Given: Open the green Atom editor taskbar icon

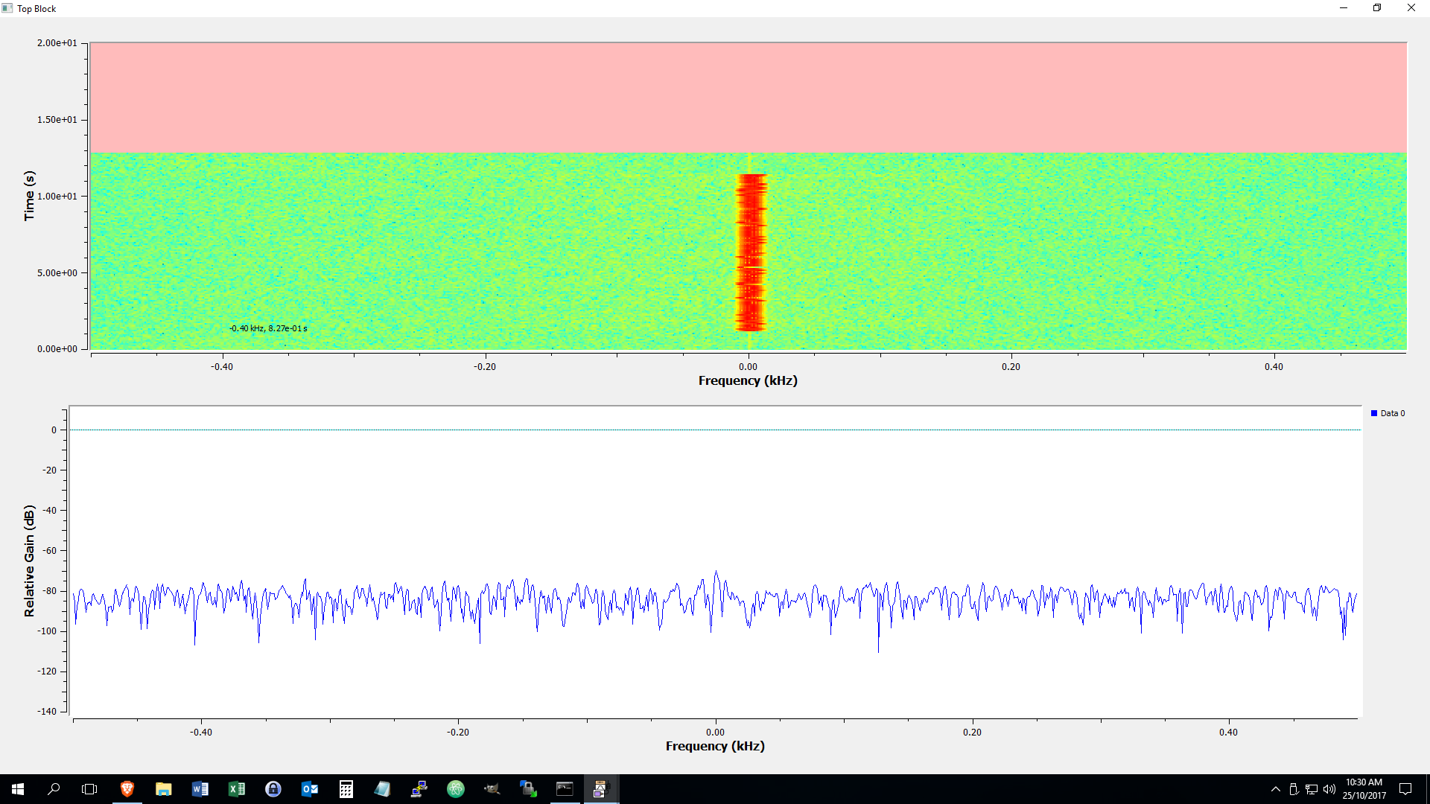Looking at the screenshot, I should click(x=455, y=789).
